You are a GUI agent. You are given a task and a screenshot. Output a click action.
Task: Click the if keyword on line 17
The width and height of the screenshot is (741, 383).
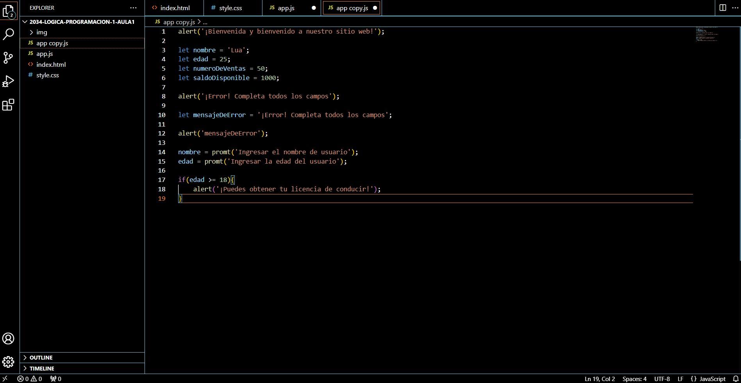182,180
